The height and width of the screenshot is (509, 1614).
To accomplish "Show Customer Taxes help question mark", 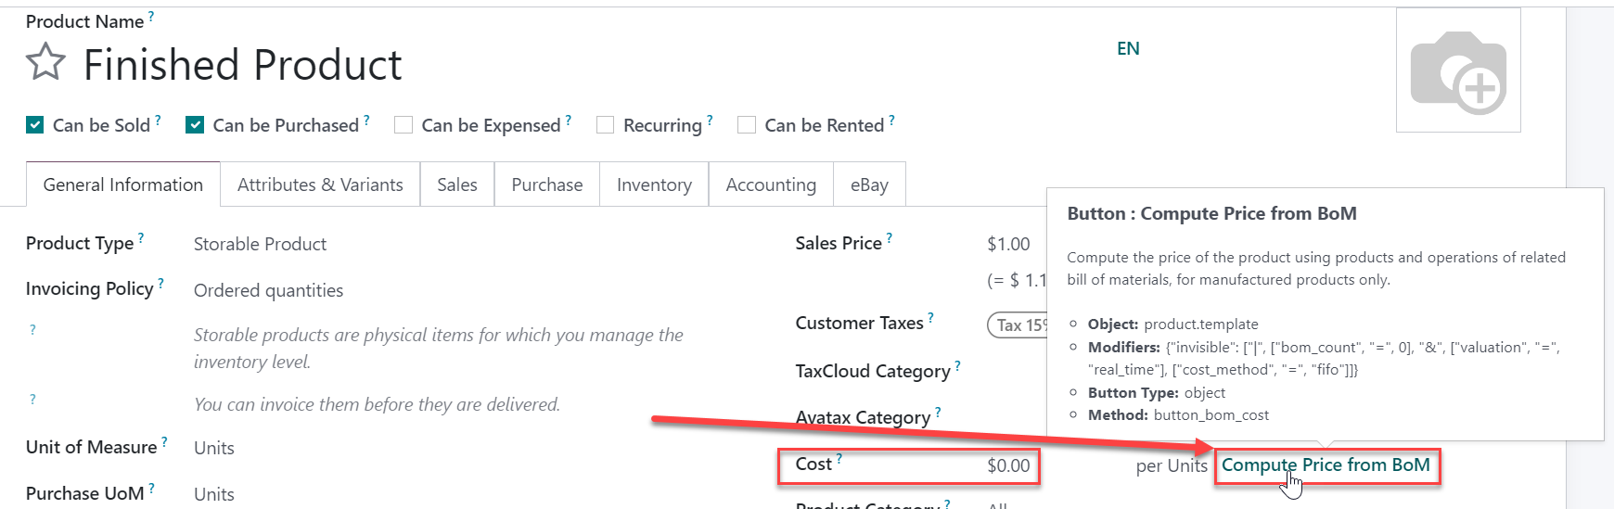I will tap(931, 317).
